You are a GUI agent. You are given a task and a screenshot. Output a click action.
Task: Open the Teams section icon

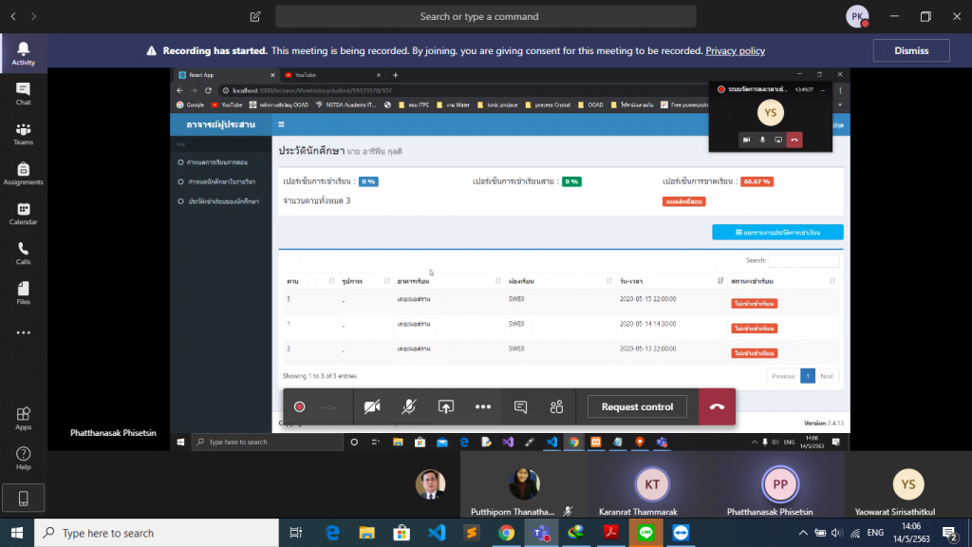click(x=23, y=134)
